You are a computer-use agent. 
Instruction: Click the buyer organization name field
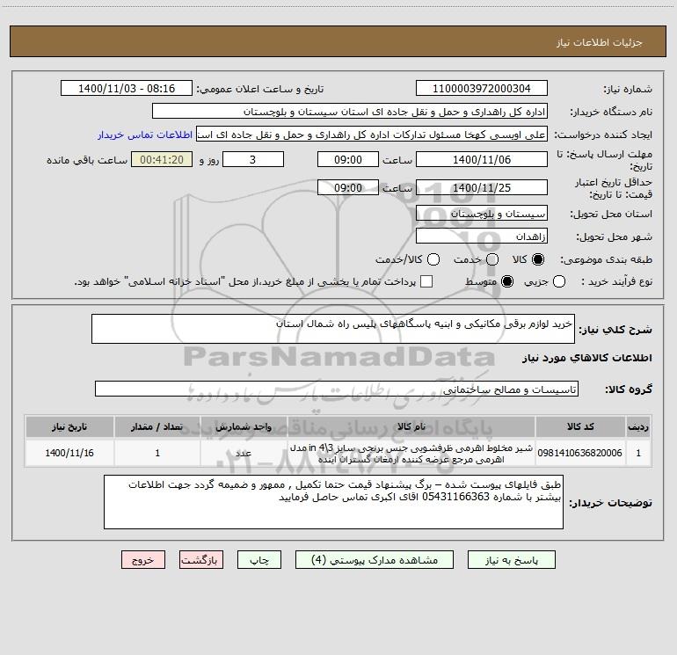pyautogui.click(x=350, y=112)
